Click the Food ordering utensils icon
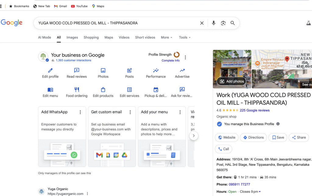The width and height of the screenshot is (312, 196). click(77, 90)
